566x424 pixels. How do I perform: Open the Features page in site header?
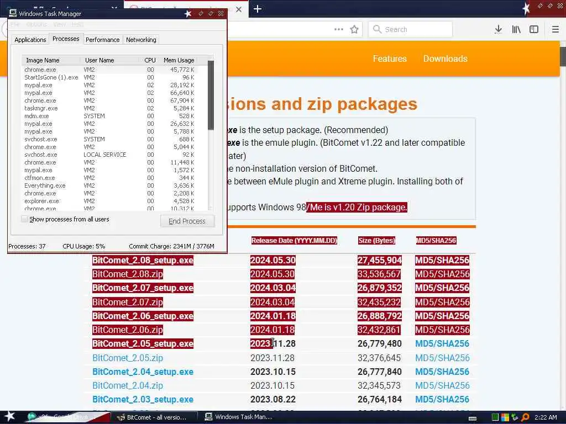[x=390, y=59]
